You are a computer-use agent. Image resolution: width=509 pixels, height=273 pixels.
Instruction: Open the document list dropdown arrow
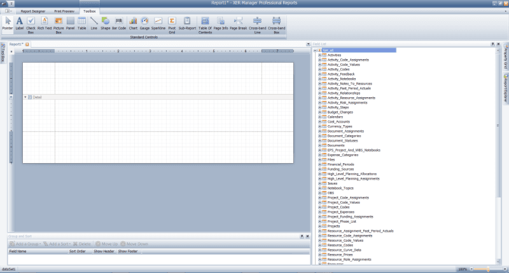point(308,44)
